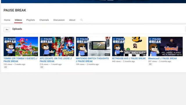Click the 6:37 duration badge
The image size is (186, 105).
click(144, 55)
